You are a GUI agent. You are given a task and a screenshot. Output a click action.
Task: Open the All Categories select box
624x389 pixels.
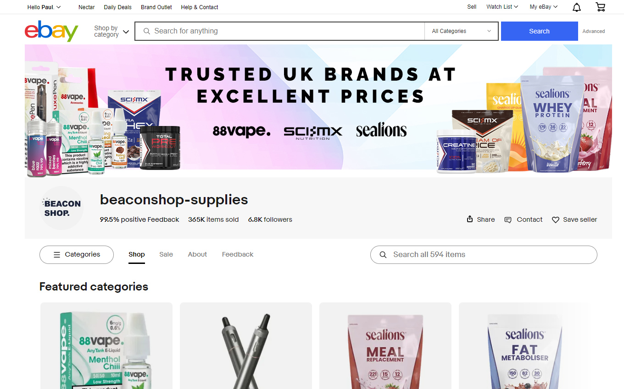tap(462, 31)
